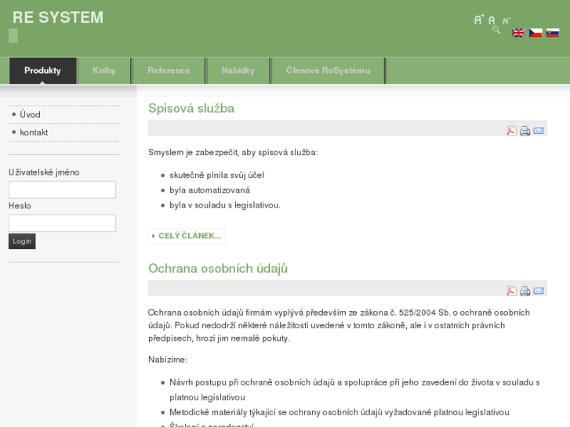The height and width of the screenshot is (427, 570).
Task: Open PDF version of Ochrana osobních údajů article
Action: (511, 291)
